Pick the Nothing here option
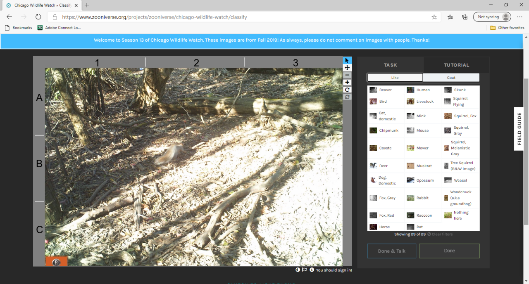Viewport: 529px width, 284px height. pos(460,215)
